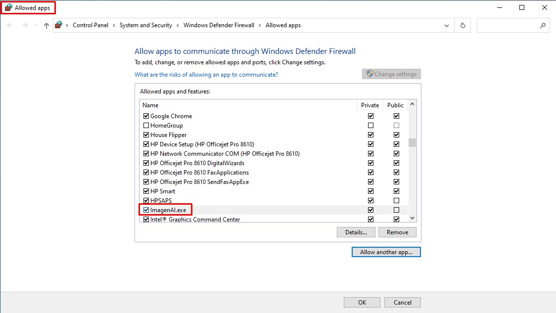
Task: Expand chevron before Control Panel breadcrumb
Action: click(x=67, y=26)
